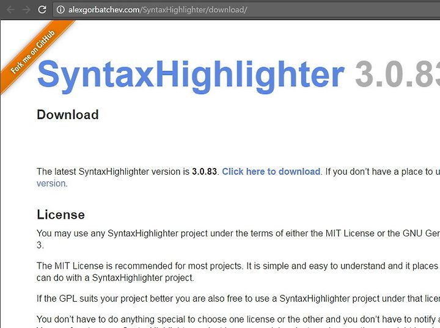Click the 'You may use any SyntaxHighlighter project' line

click(x=238, y=233)
